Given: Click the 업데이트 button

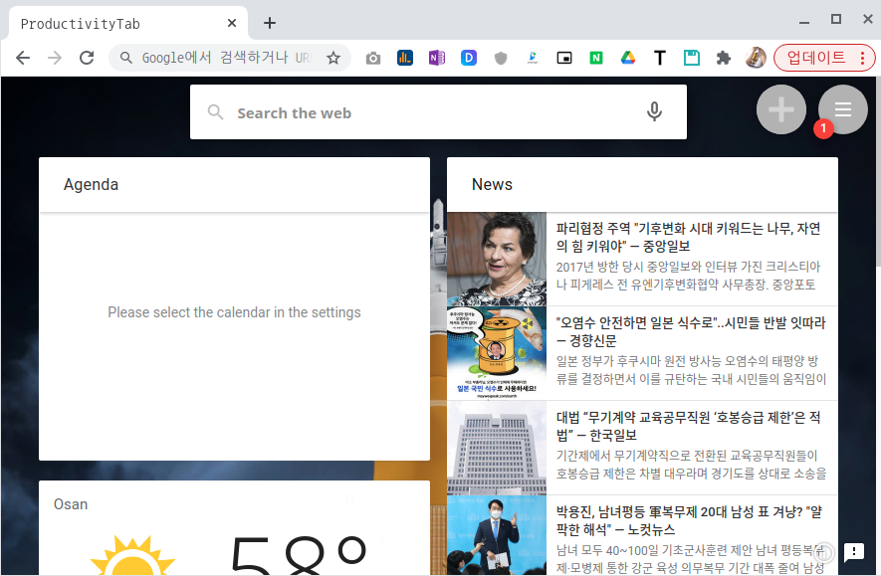Looking at the screenshot, I should click(816, 58).
